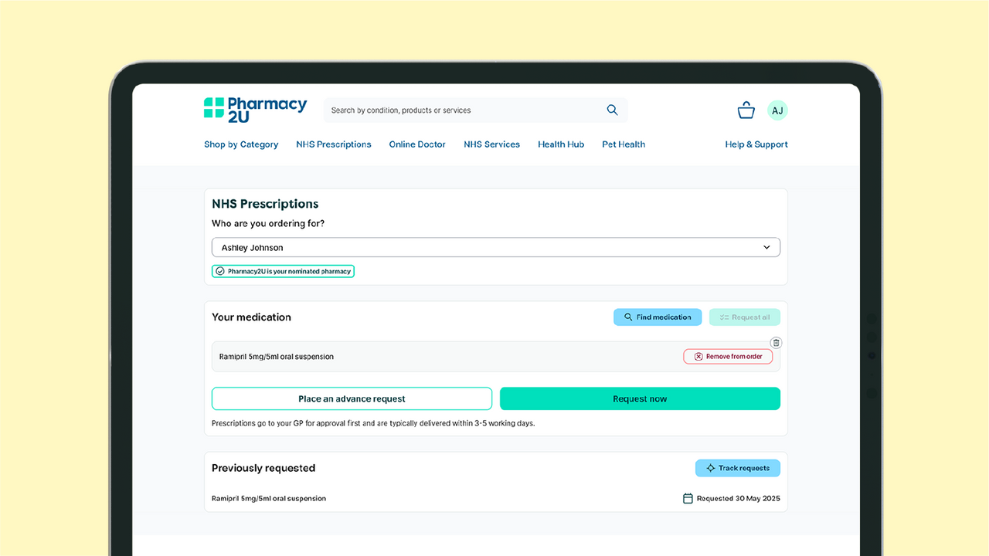
Task: Go to NHS Prescriptions menu
Action: (333, 144)
